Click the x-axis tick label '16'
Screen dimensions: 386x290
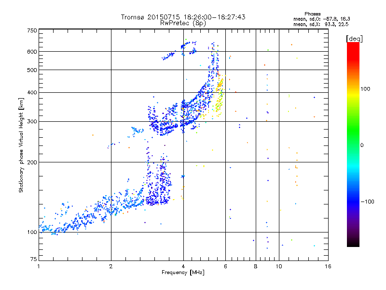tap(328, 266)
